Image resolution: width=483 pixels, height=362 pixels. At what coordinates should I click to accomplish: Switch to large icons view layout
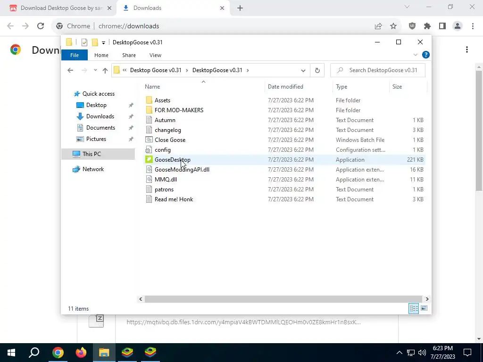pyautogui.click(x=424, y=308)
